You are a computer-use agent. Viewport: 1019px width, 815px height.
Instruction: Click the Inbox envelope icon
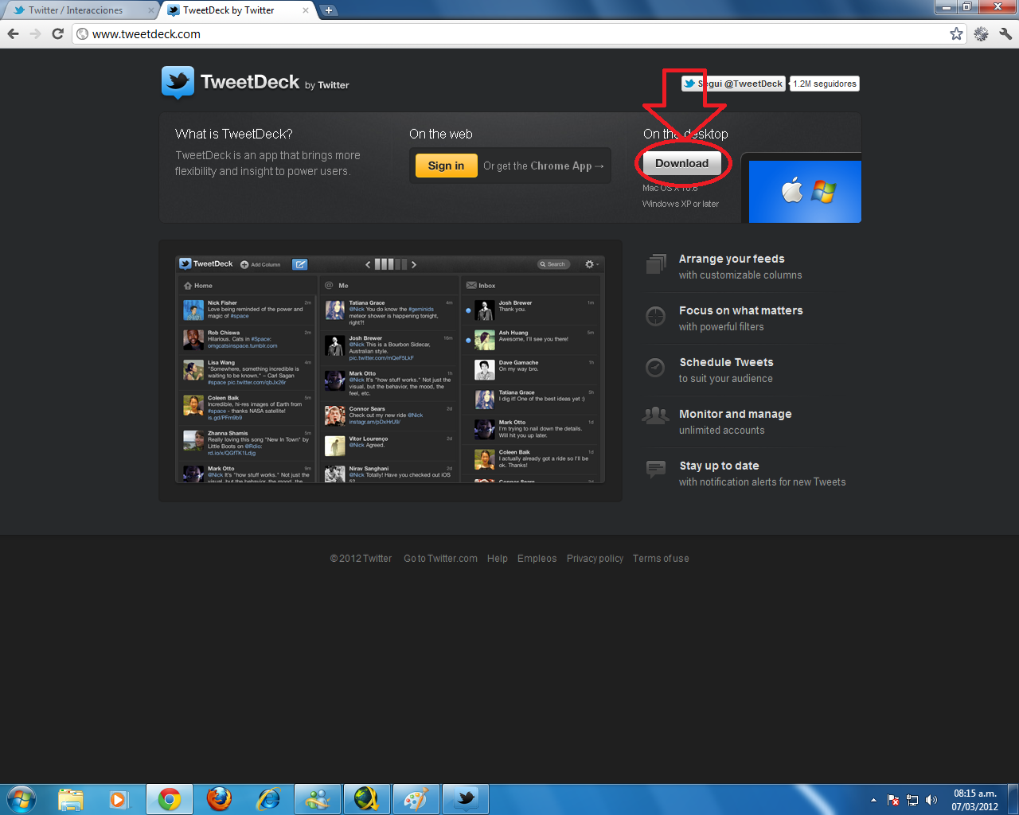[x=470, y=285]
